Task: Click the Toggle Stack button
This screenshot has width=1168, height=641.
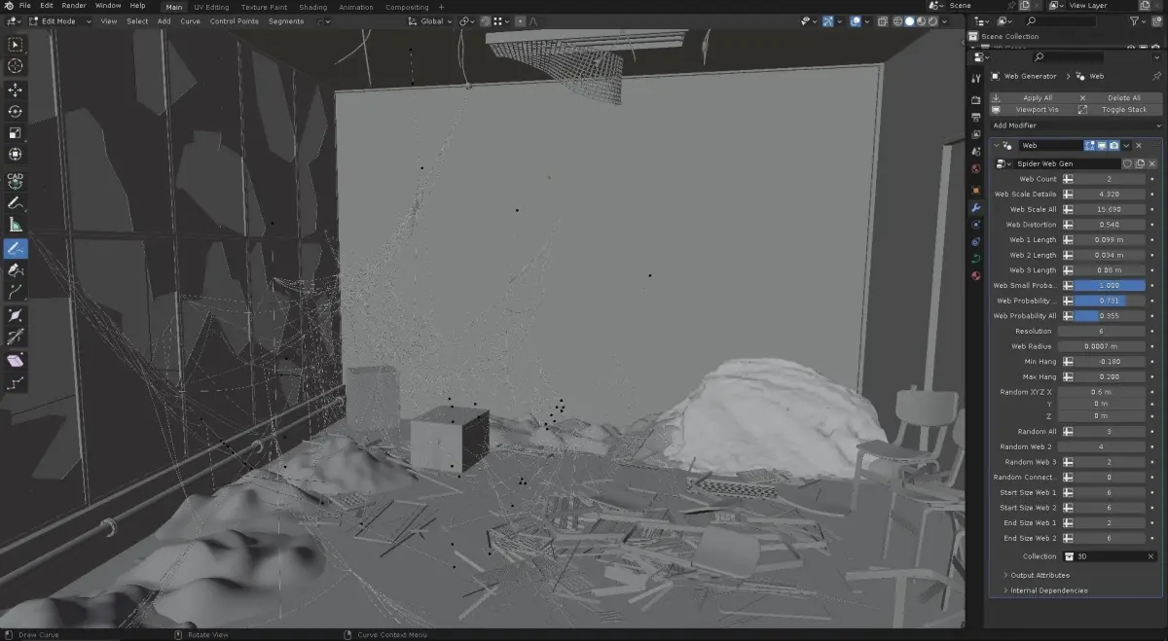Action: (1119, 109)
